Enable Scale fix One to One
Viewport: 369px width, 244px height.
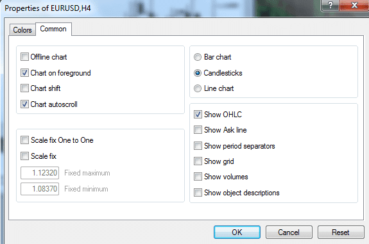tap(24, 140)
